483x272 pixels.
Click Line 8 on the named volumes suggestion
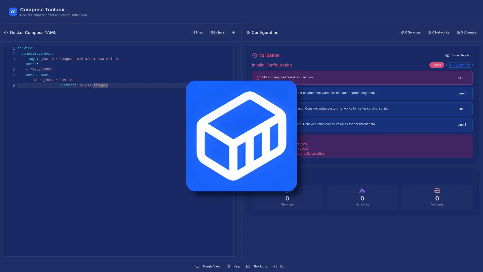point(462,125)
